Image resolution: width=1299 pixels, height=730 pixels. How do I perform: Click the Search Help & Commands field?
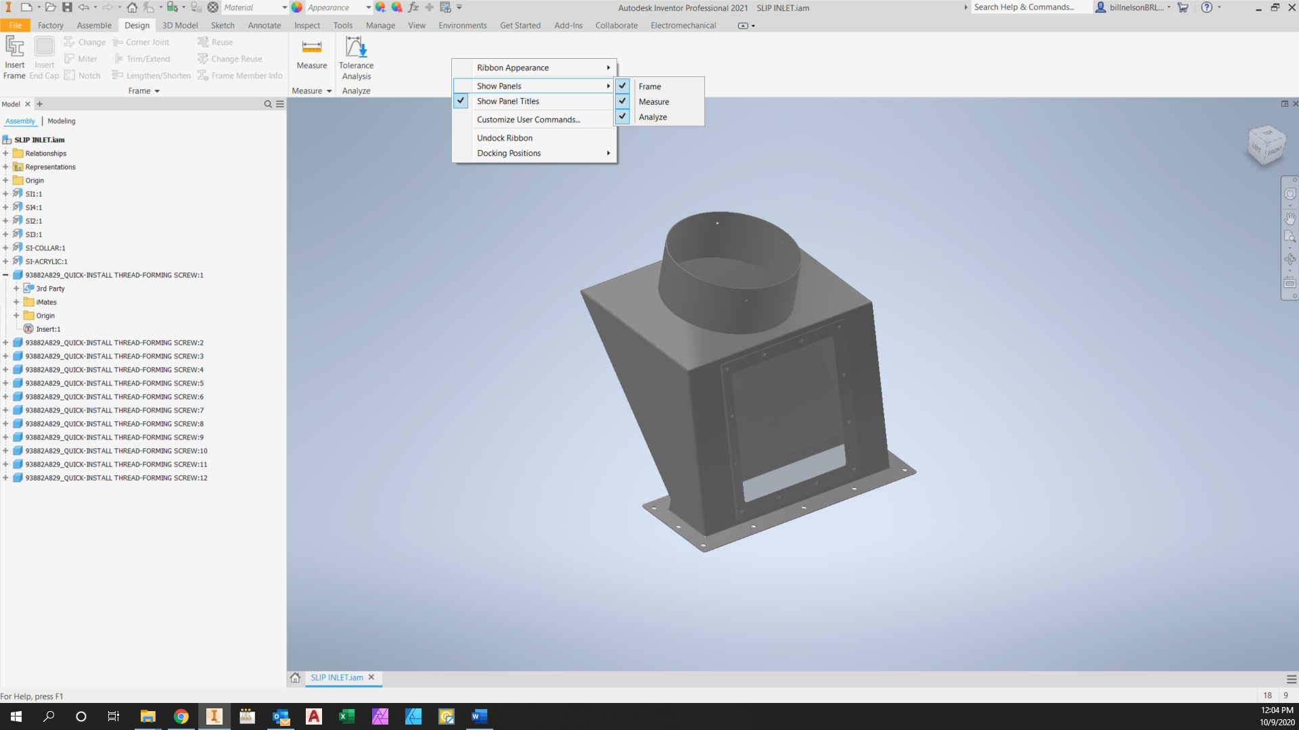click(x=1032, y=7)
